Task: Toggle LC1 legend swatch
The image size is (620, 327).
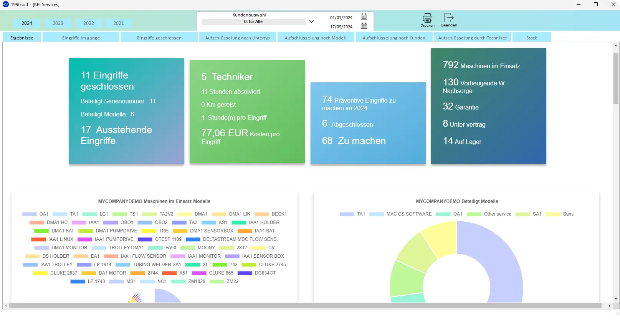Action: [89, 214]
